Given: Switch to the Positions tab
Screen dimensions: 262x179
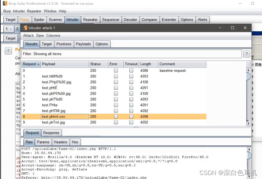Looking at the screenshot, I should coord(64,44).
